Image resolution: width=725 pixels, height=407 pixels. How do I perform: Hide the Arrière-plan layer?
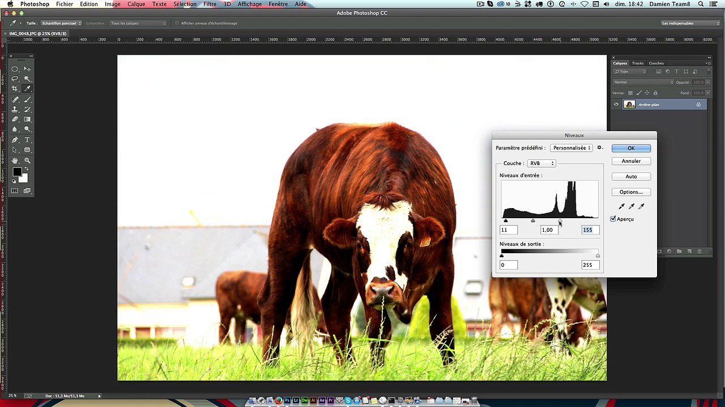616,104
